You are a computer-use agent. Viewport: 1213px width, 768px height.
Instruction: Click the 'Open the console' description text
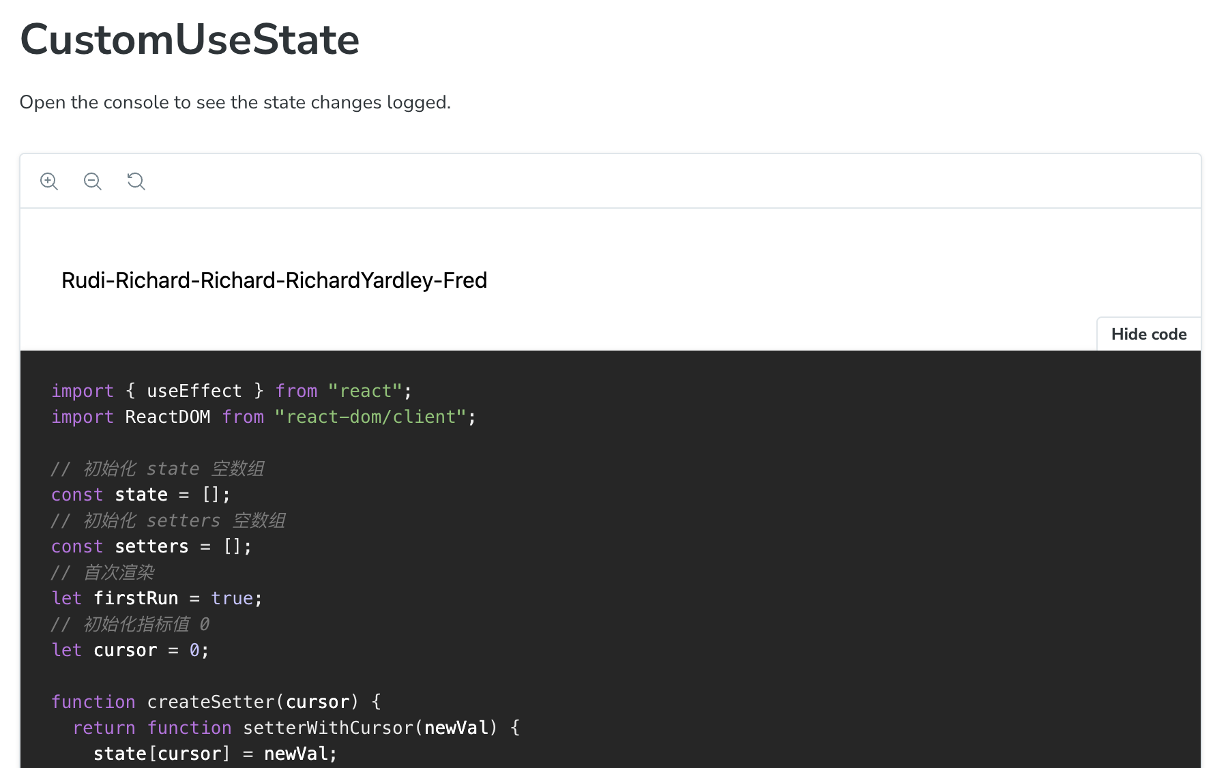click(235, 102)
